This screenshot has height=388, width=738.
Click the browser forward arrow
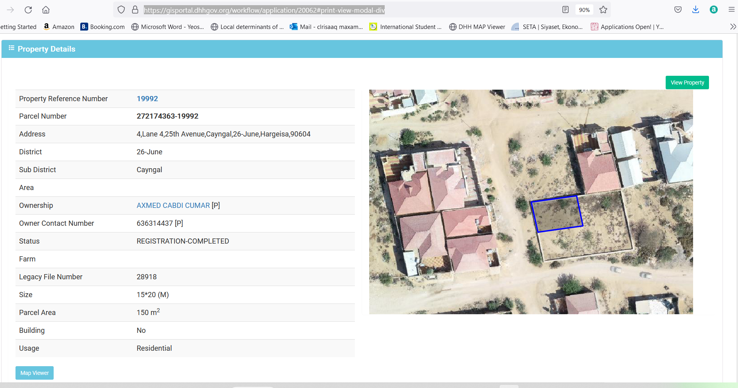click(x=11, y=10)
